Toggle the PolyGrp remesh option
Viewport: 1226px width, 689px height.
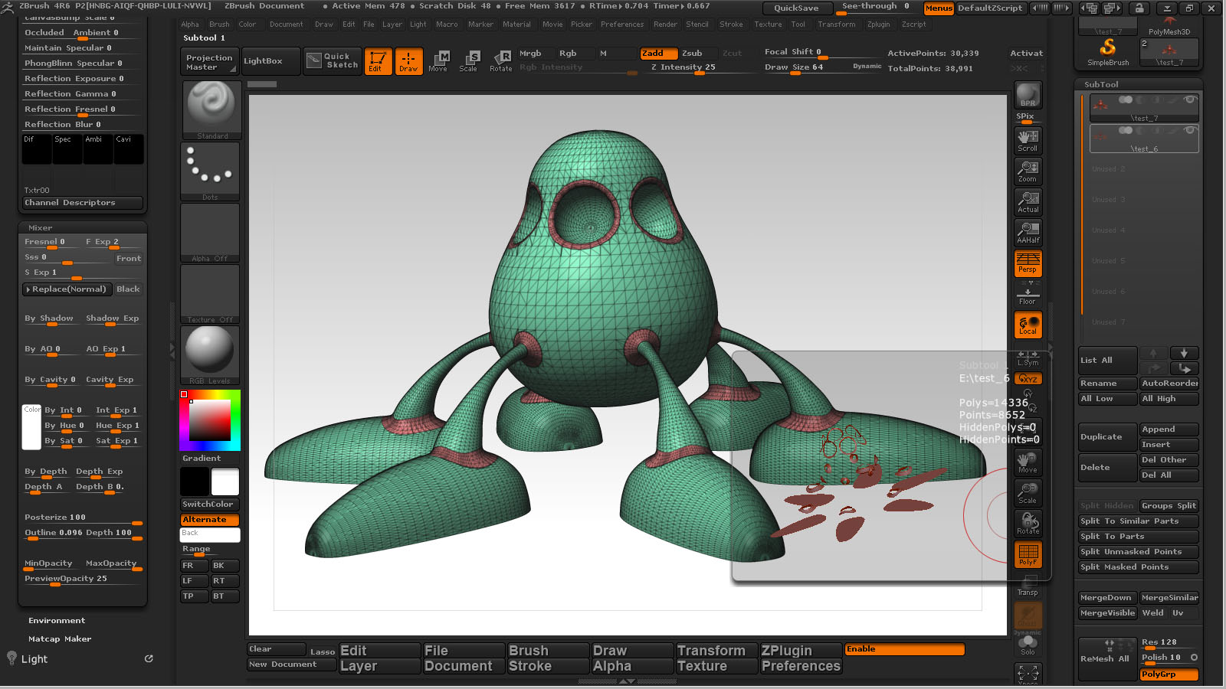(x=1169, y=674)
